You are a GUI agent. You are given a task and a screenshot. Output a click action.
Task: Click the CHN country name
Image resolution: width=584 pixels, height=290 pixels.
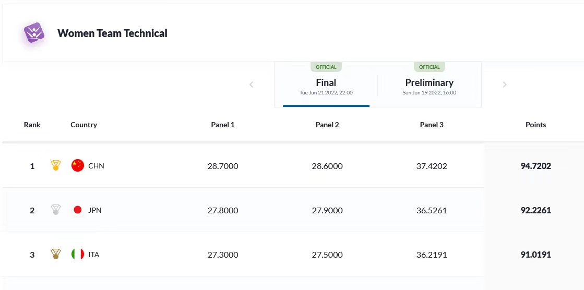pyautogui.click(x=96, y=166)
